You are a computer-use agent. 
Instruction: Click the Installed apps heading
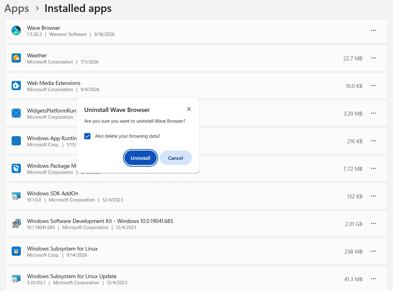tap(78, 8)
